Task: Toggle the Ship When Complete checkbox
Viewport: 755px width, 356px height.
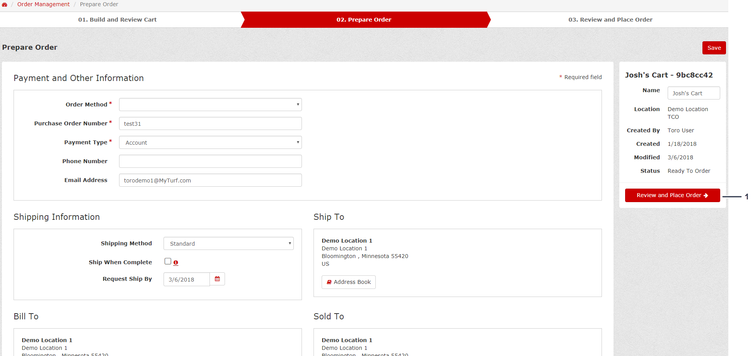Action: pos(168,262)
